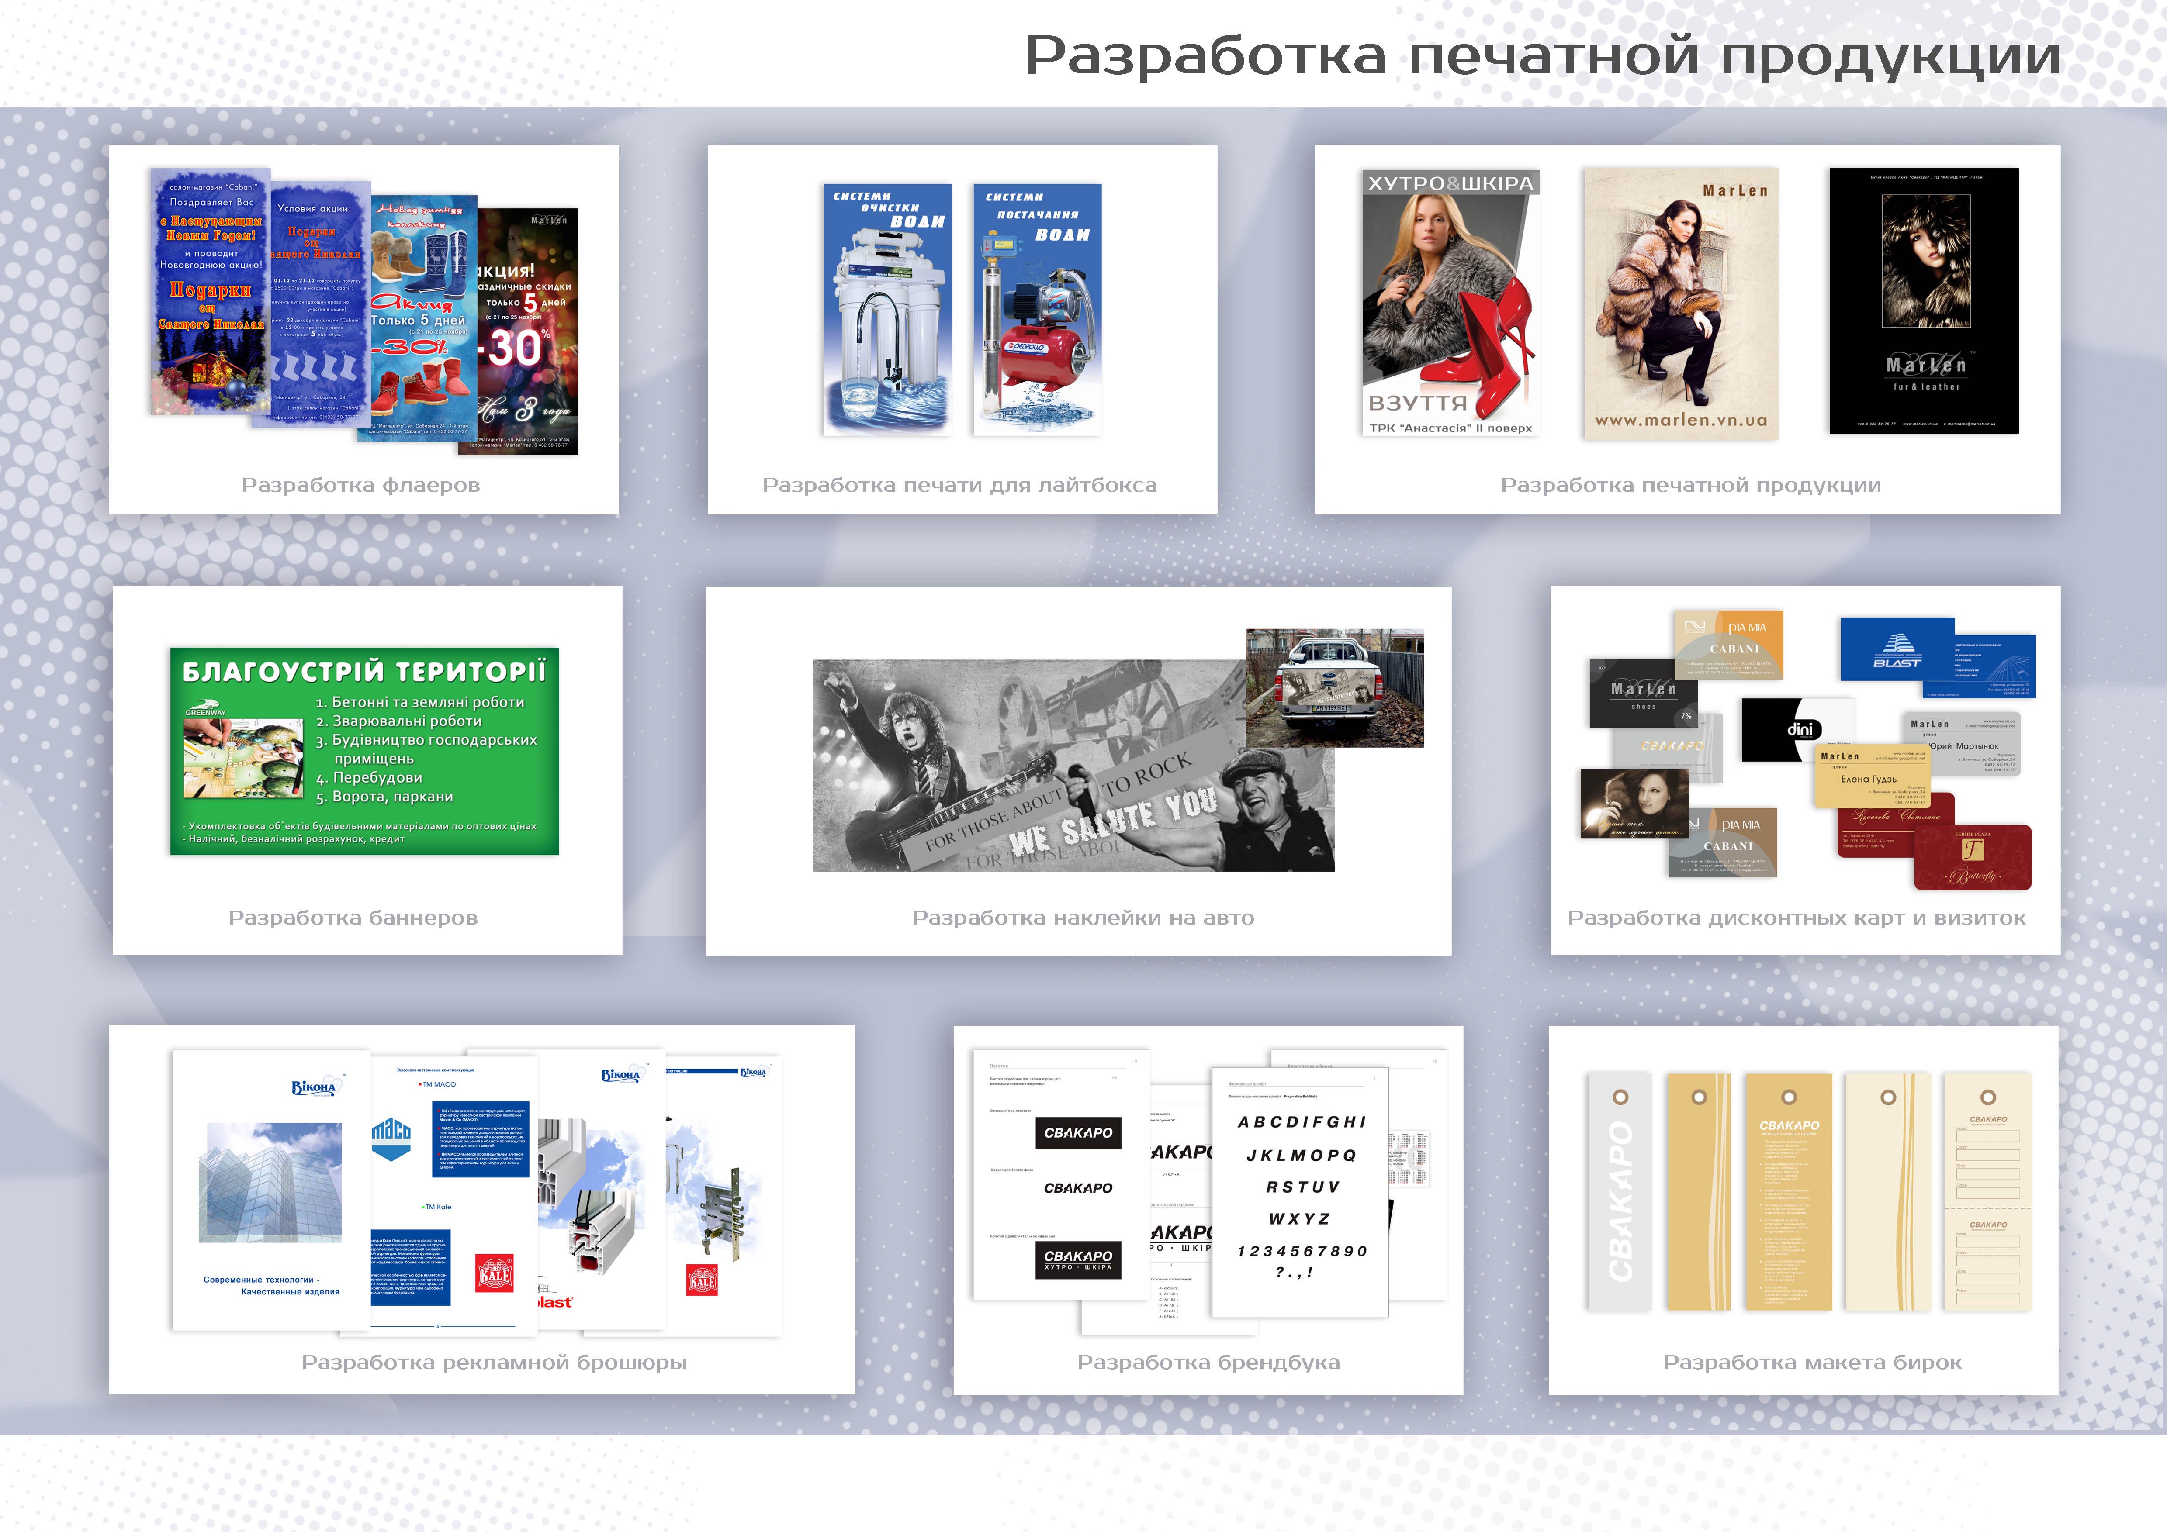
Task: Open the pickup truck photo with sticker
Action: pyautogui.click(x=1335, y=688)
